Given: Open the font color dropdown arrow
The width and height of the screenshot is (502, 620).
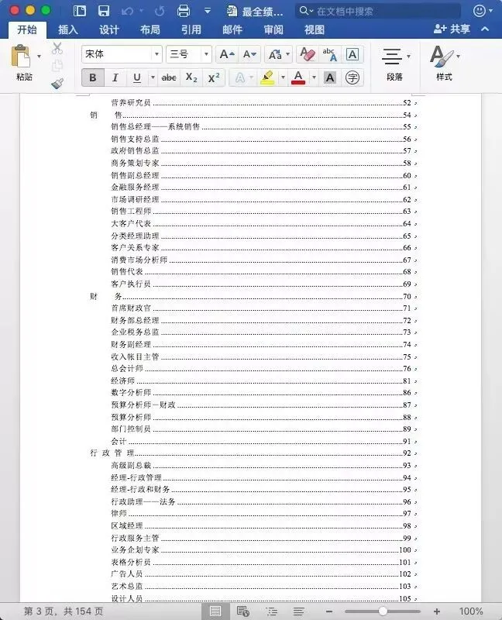Looking at the screenshot, I should point(314,77).
